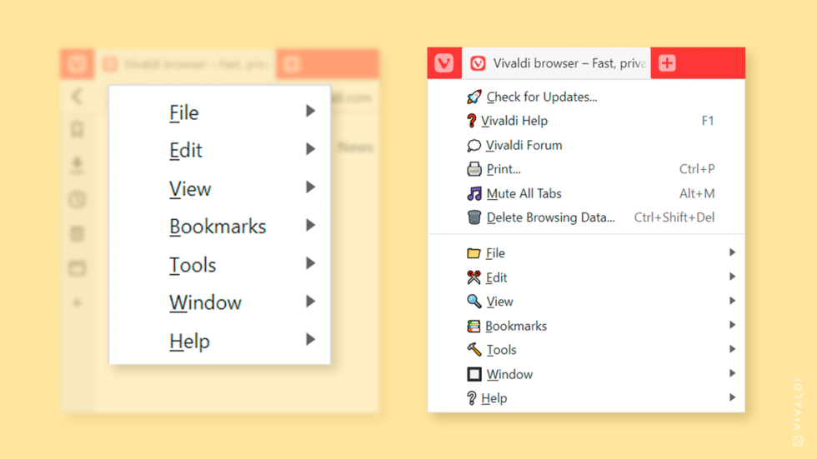The width and height of the screenshot is (817, 459).
Task: Expand View submenu arrow in right menu
Action: [732, 301]
